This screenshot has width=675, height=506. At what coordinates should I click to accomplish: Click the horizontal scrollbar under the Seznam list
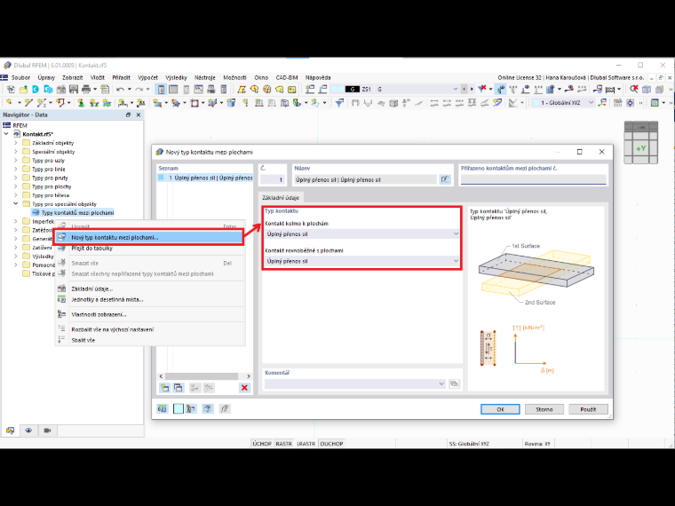[202, 376]
